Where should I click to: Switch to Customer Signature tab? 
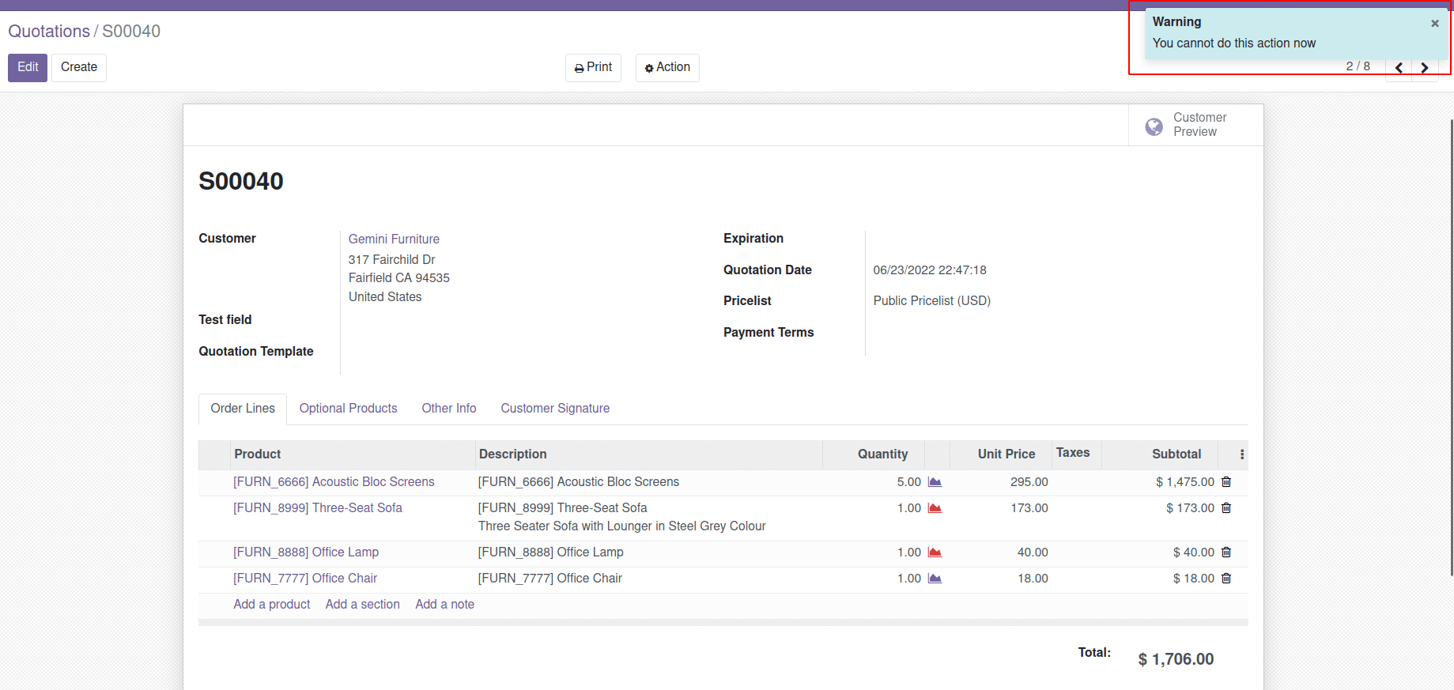tap(555, 409)
